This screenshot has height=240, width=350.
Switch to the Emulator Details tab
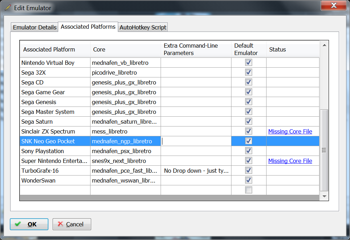[35, 27]
